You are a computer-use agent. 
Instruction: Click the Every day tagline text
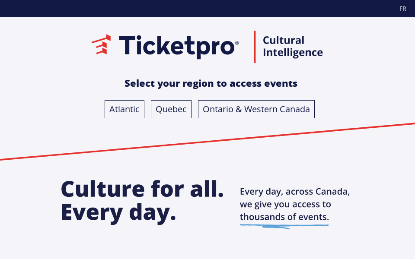point(118,212)
